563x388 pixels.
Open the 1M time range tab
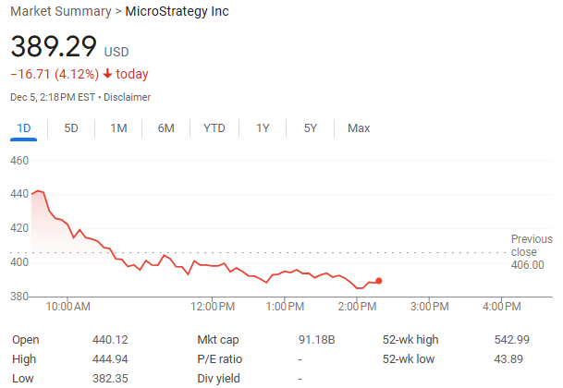pos(118,128)
